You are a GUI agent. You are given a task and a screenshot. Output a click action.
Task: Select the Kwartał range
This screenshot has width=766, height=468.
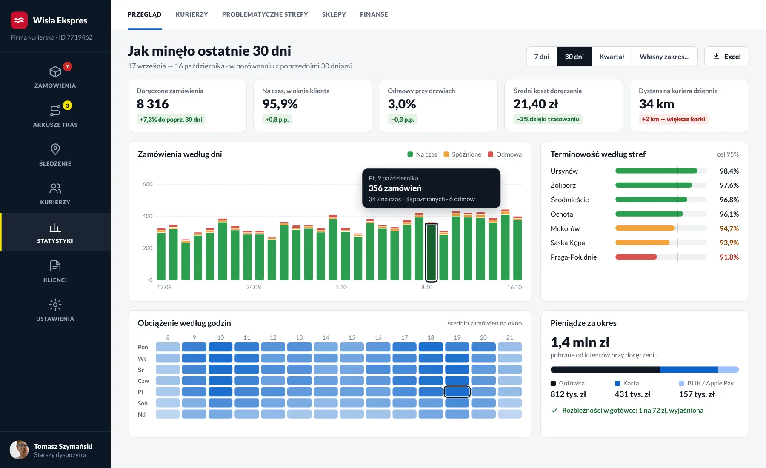[612, 57]
